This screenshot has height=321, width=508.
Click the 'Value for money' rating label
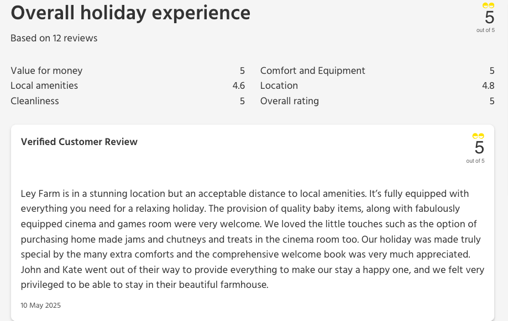pyautogui.click(x=46, y=71)
